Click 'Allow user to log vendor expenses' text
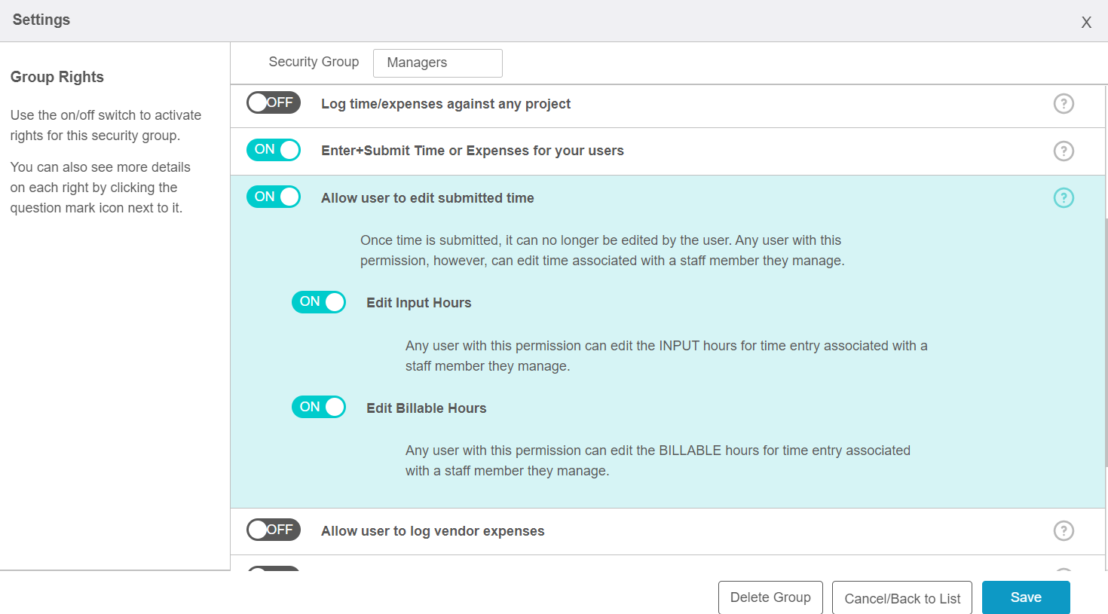 [433, 531]
